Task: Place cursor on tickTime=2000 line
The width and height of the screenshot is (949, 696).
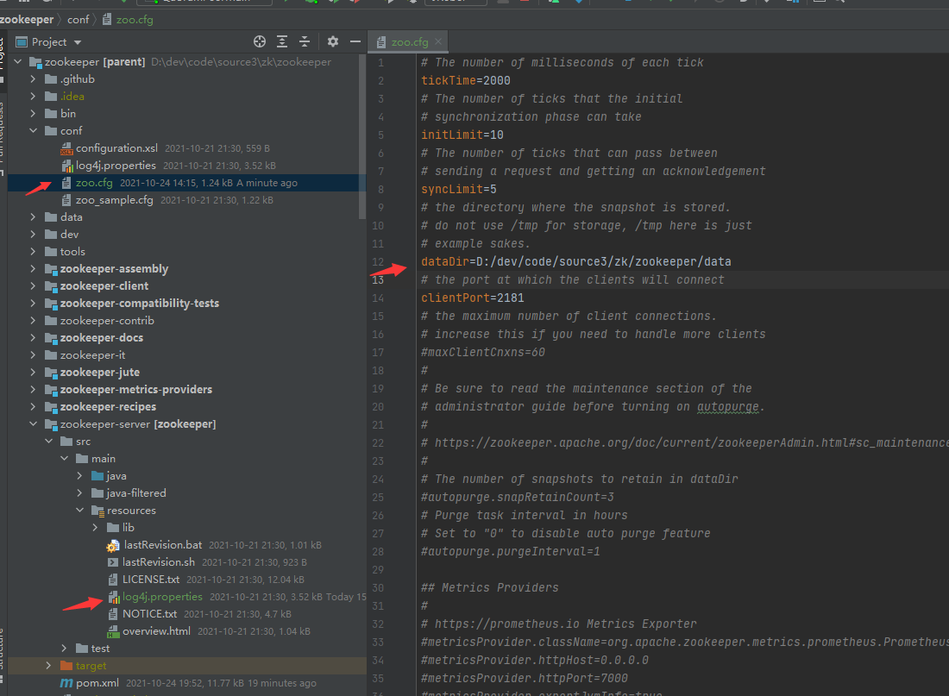Action: coord(465,80)
